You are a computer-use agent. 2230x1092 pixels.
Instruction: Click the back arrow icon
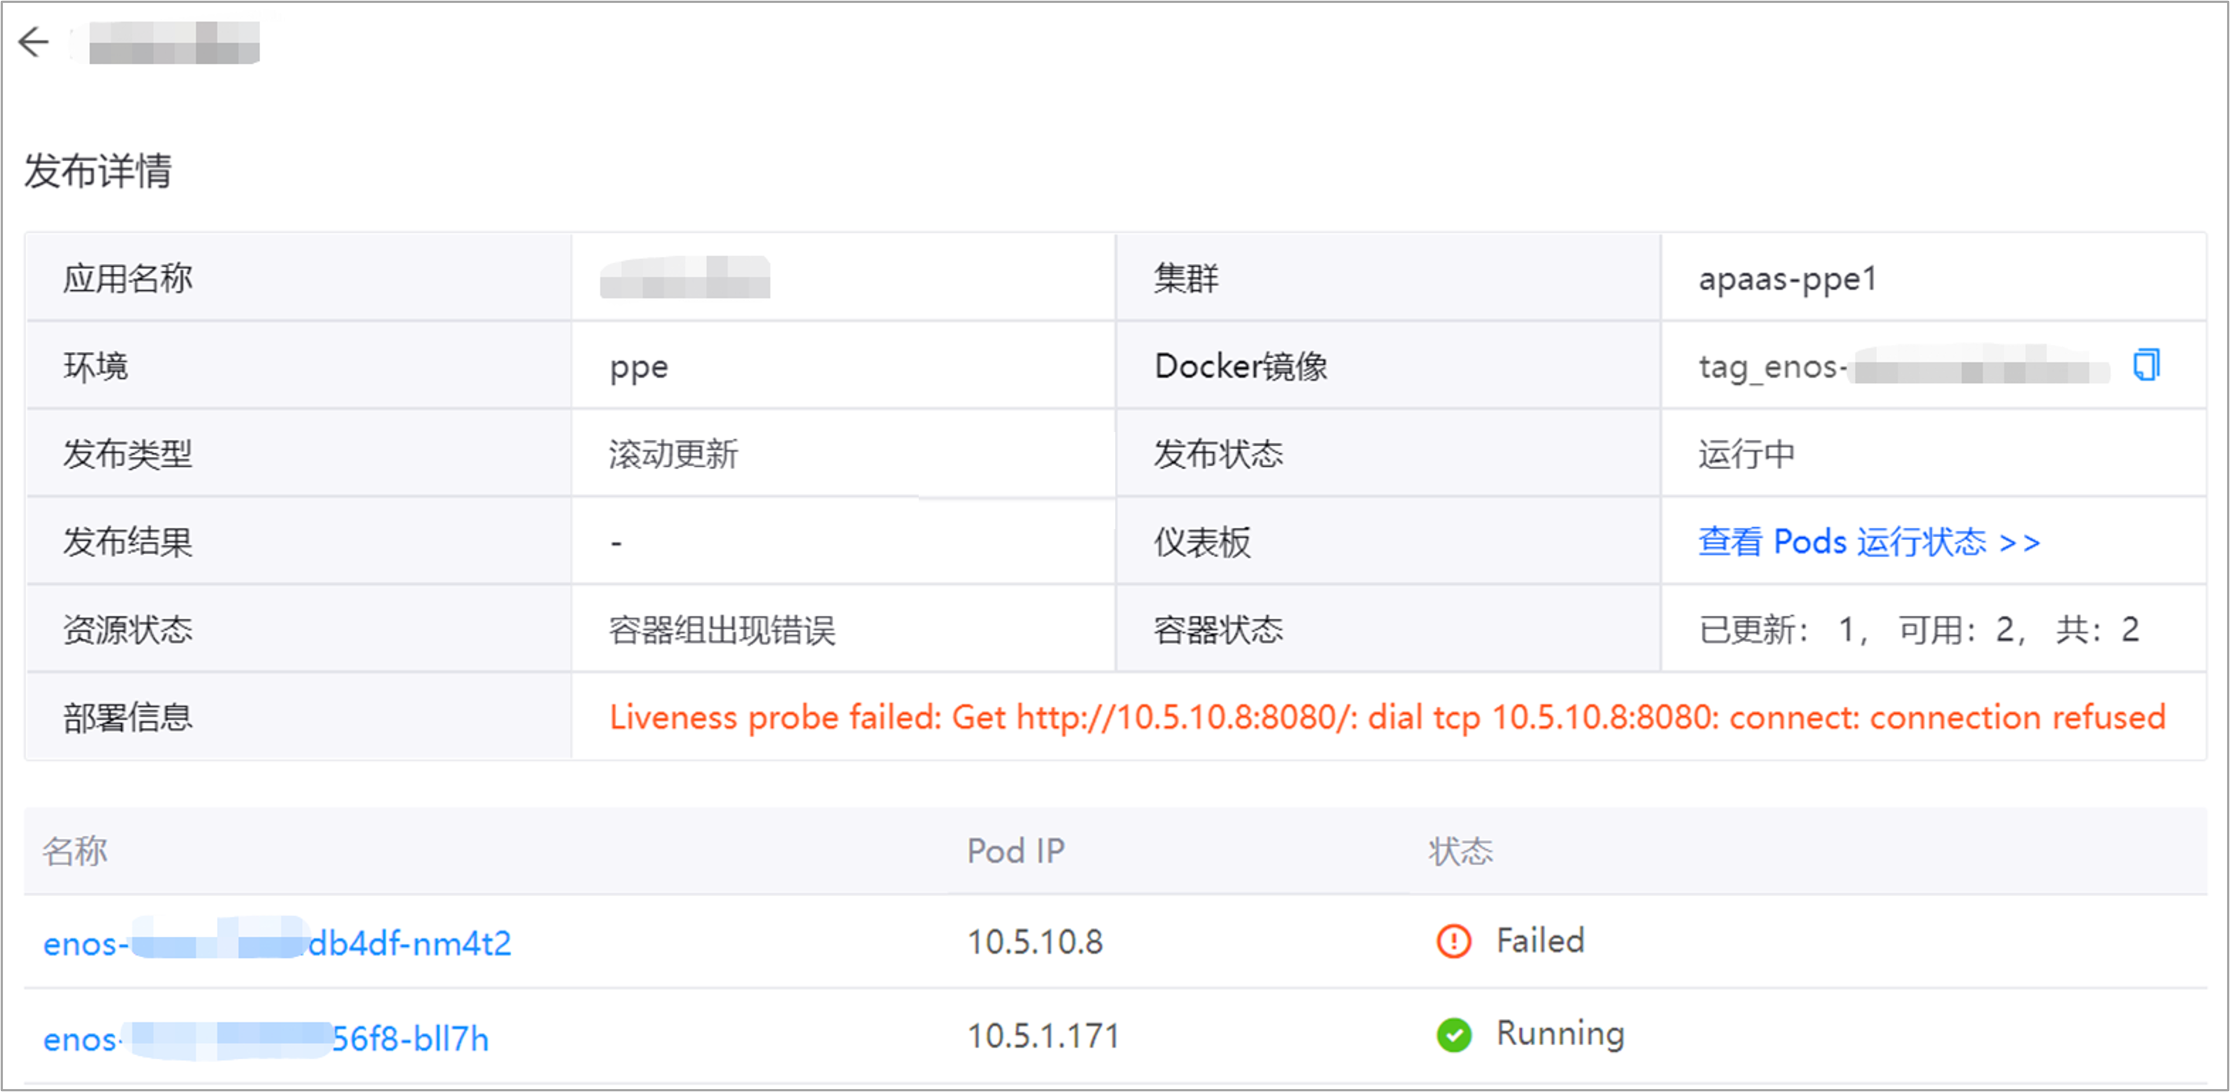(34, 42)
